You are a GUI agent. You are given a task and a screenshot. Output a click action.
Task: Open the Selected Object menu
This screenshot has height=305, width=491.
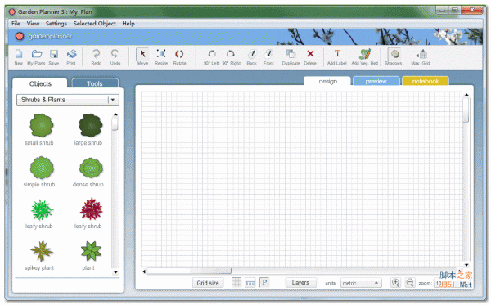(x=95, y=24)
